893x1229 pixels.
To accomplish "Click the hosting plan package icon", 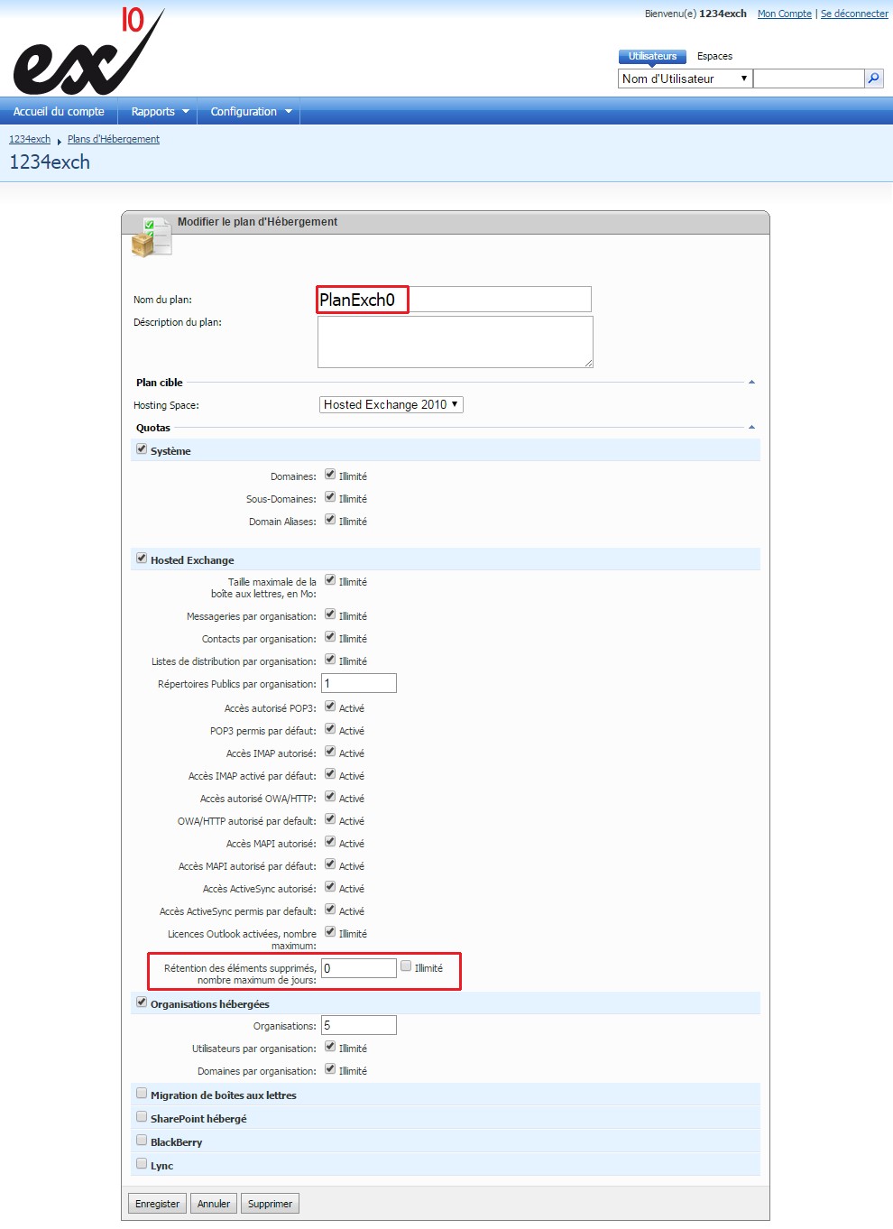I will (x=151, y=237).
